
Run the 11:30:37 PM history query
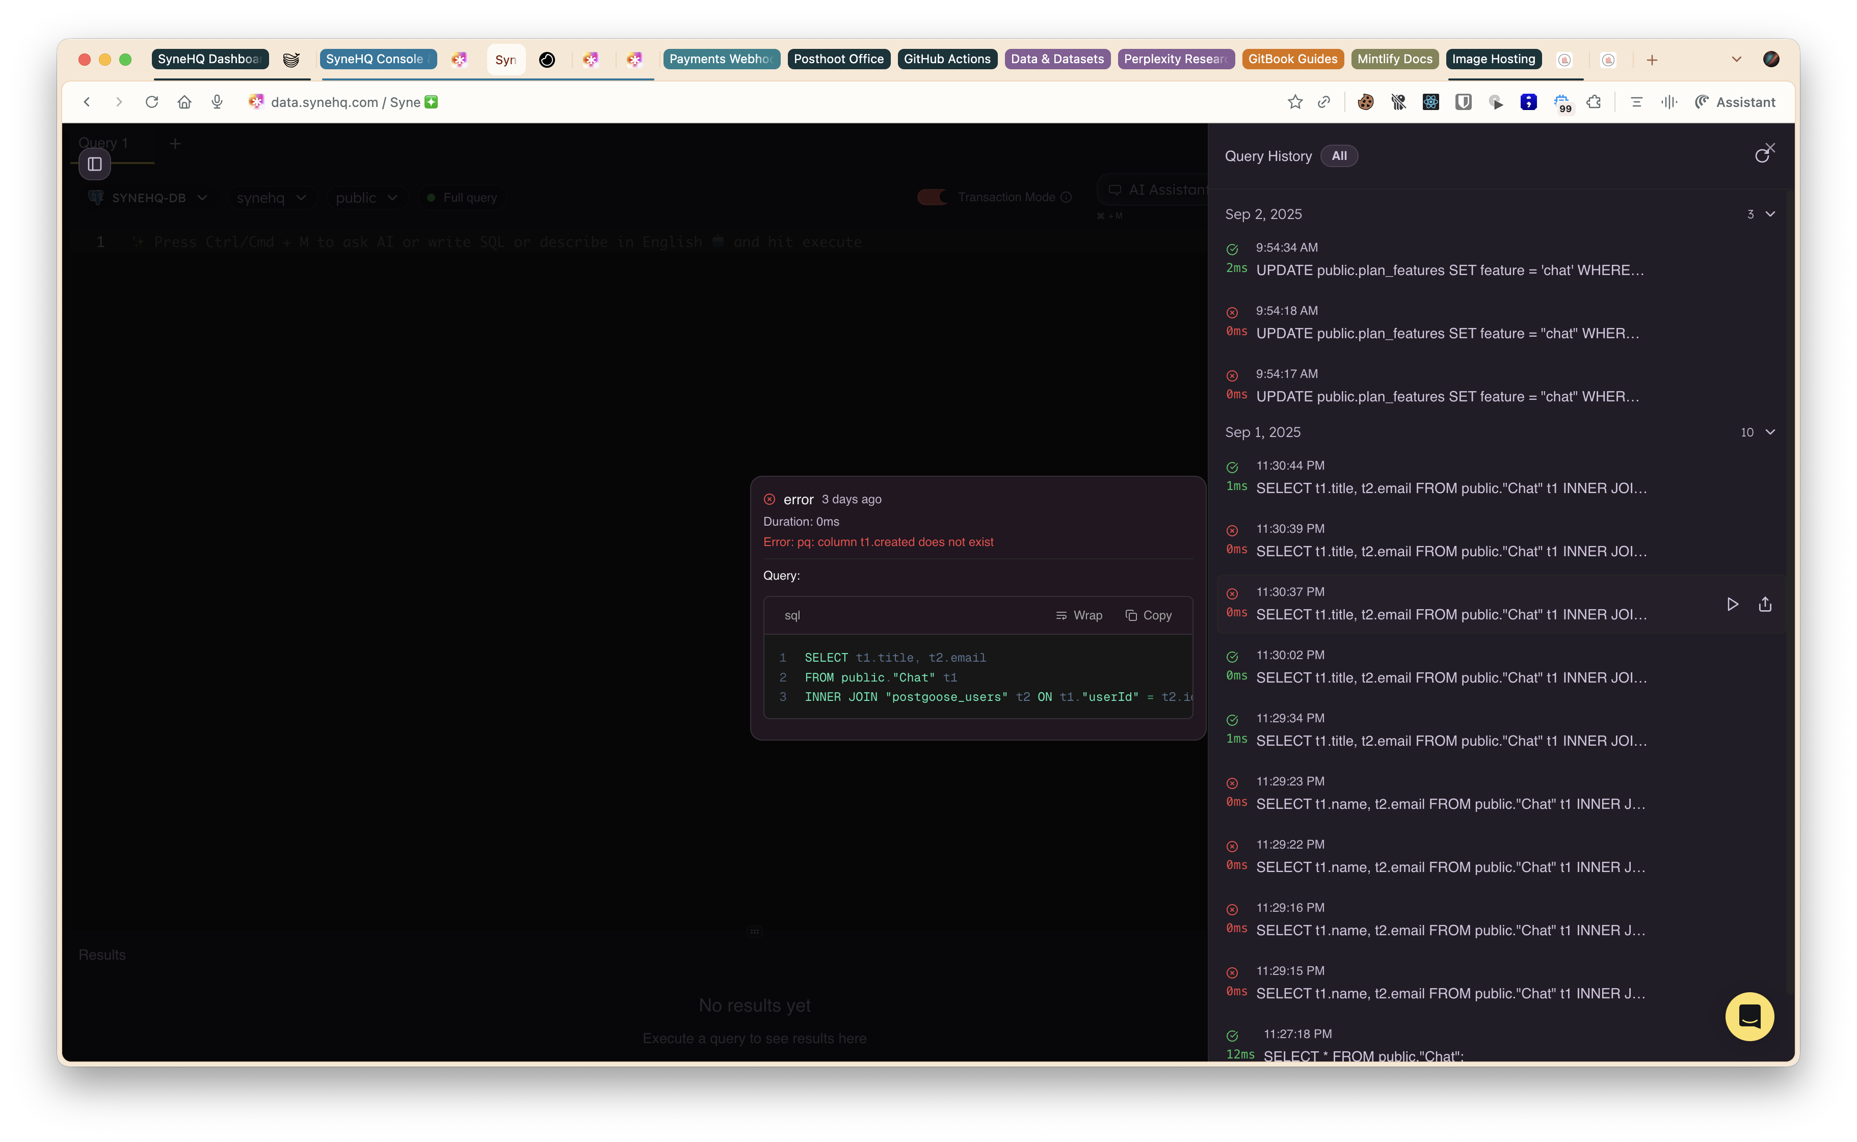[x=1732, y=604]
